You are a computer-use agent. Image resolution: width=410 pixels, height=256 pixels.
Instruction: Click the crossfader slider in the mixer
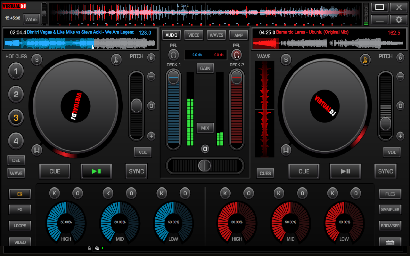205,166
